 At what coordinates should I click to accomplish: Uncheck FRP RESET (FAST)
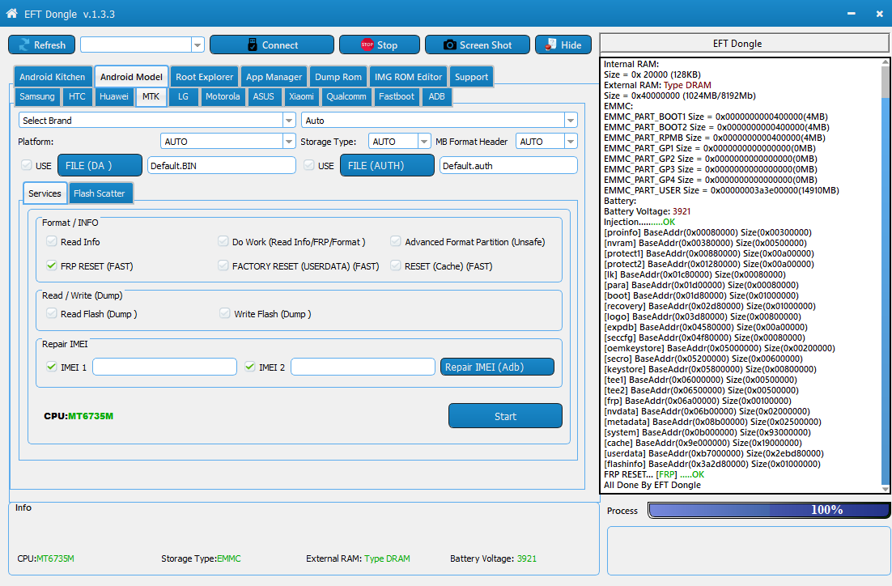[x=52, y=265]
